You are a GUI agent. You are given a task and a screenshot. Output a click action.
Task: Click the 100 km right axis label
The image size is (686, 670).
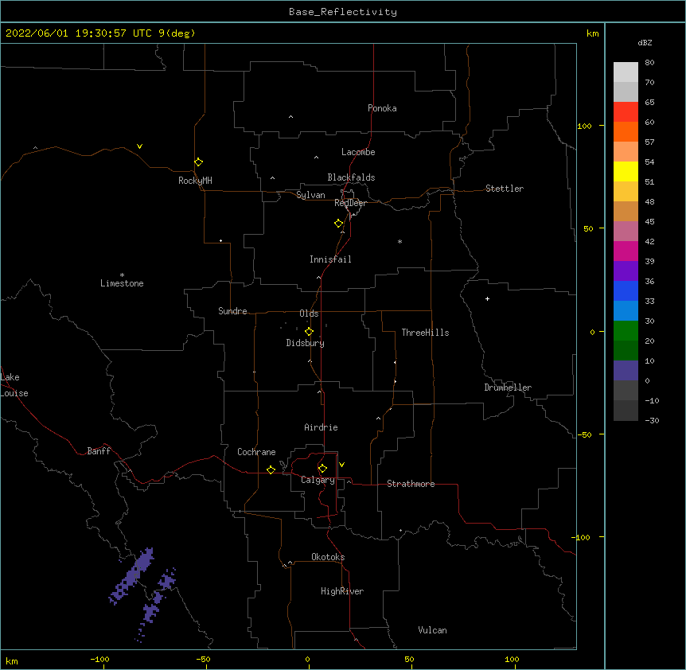point(584,126)
